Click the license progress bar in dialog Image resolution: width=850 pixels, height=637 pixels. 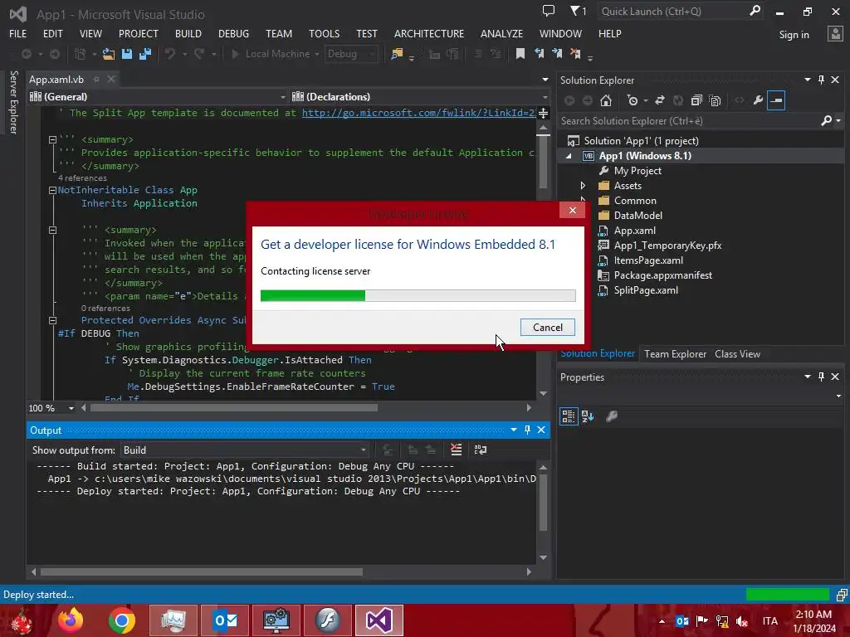418,295
